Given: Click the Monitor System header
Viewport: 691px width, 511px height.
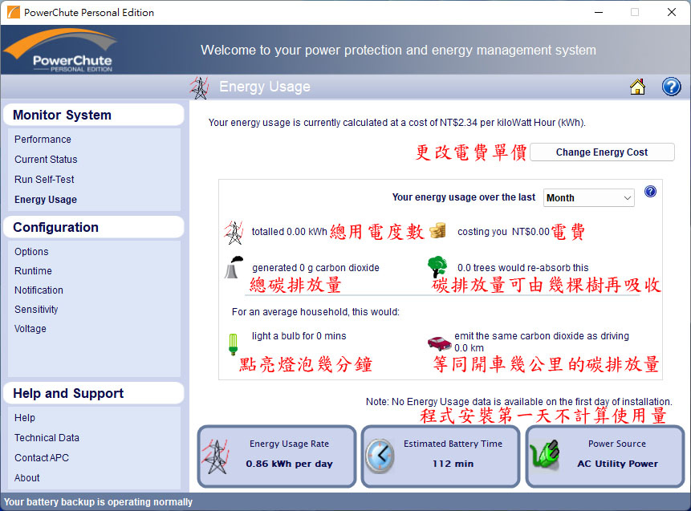Looking at the screenshot, I should coord(93,115).
